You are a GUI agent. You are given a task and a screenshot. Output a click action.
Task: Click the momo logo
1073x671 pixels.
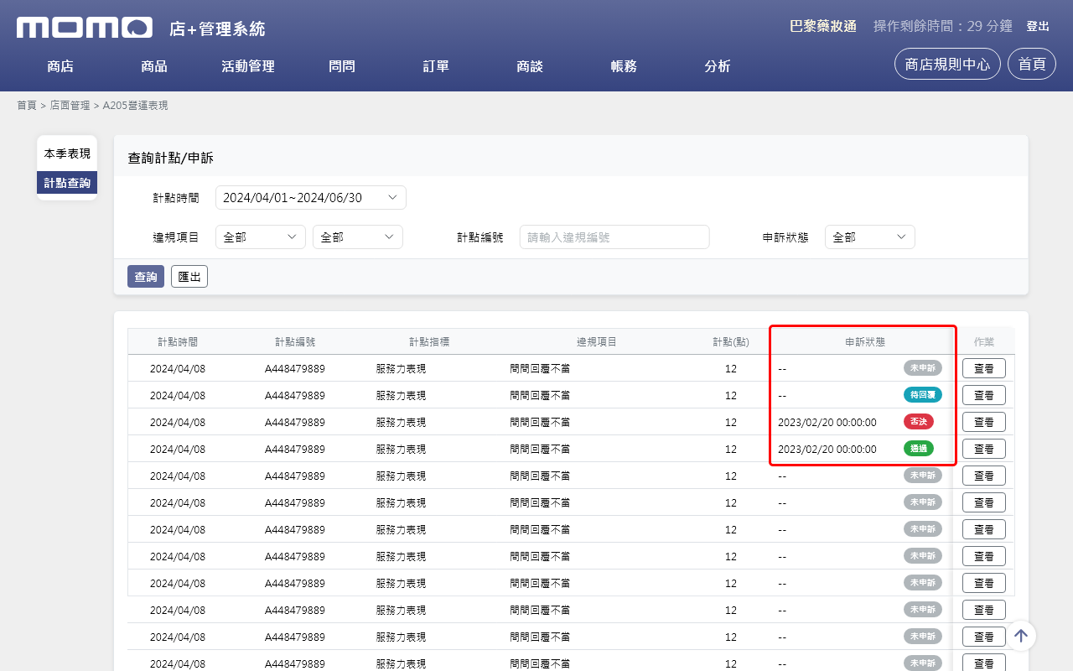tap(85, 28)
